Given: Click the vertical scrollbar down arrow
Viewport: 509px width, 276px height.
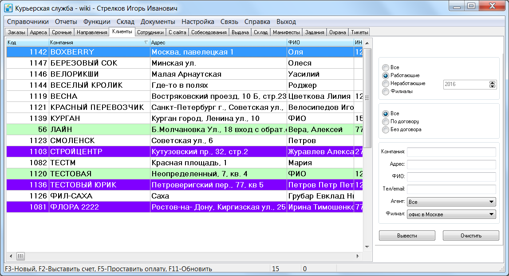Looking at the screenshot, I should pos(367,247).
